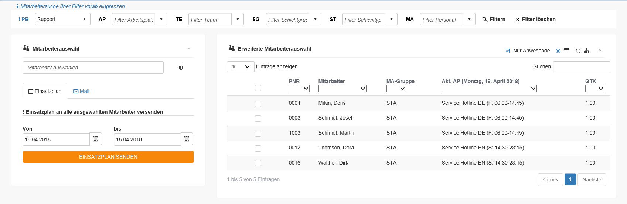This screenshot has height=204, width=627.
Task: Switch to the Mail tab
Action: [81, 91]
